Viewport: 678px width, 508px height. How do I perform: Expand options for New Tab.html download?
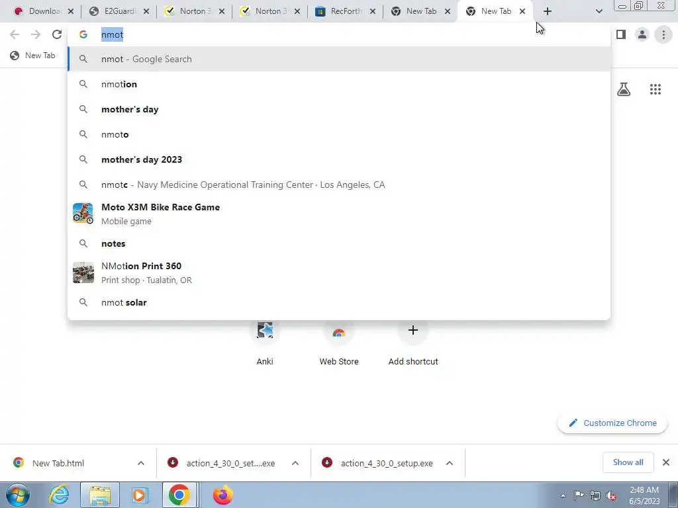(141, 463)
